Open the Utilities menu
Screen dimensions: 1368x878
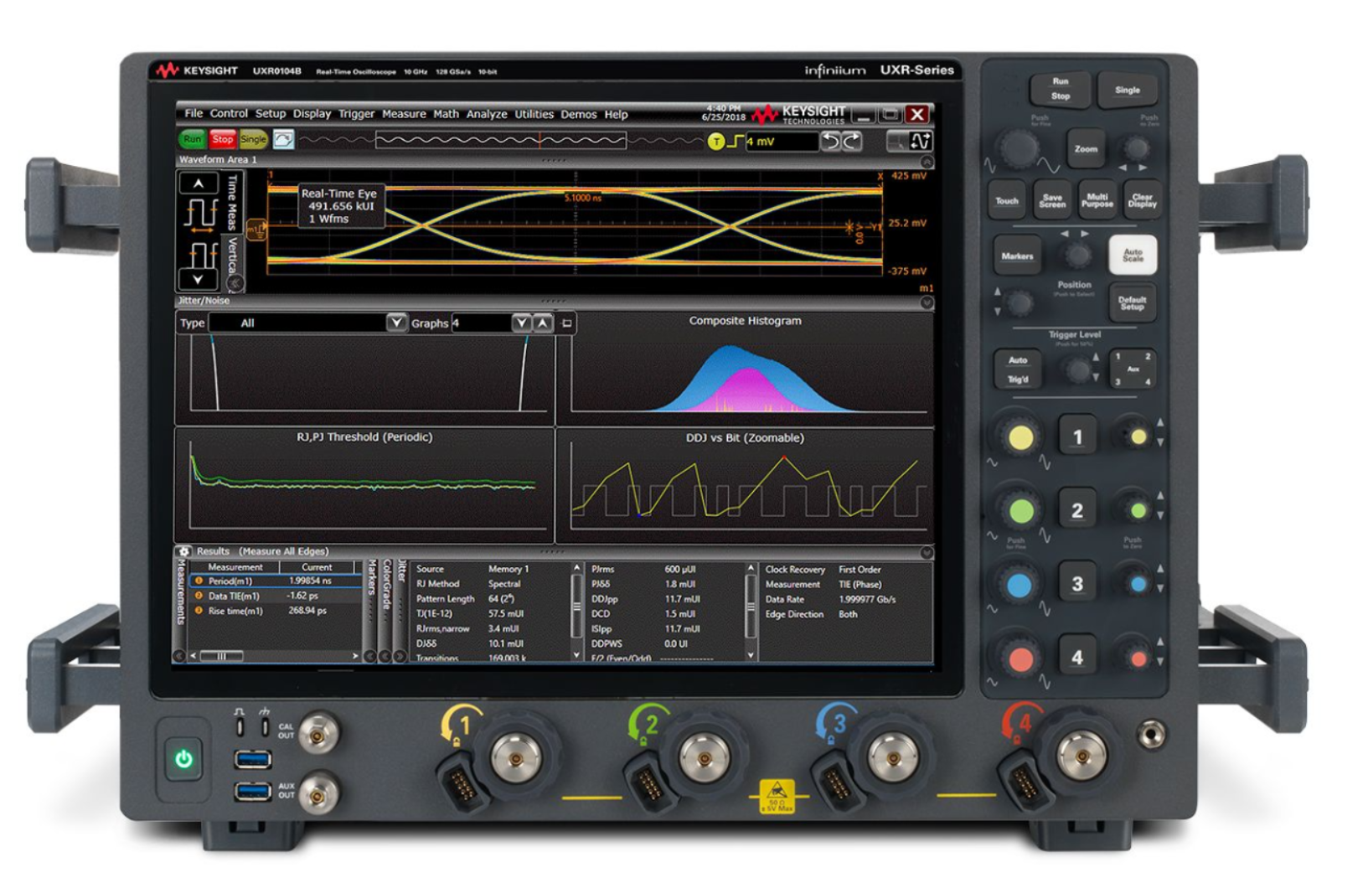[x=534, y=114]
